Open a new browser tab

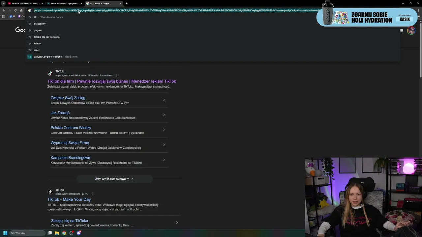127,3
